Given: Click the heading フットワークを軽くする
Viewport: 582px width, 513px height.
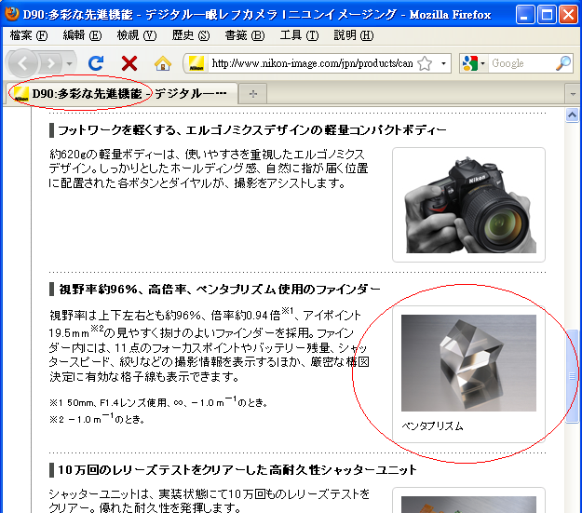Looking at the screenshot, I should 252,130.
